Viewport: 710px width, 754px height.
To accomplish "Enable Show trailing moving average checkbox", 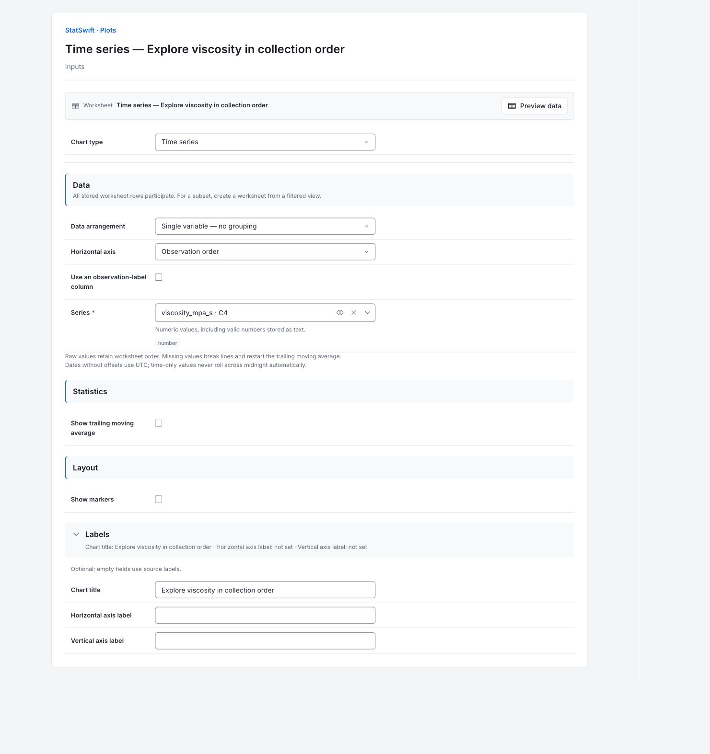I will coord(159,423).
